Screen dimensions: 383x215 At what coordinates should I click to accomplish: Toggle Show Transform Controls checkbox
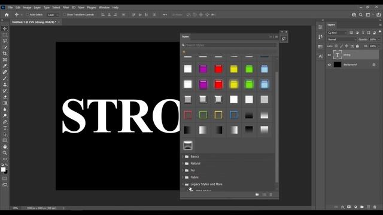(65, 14)
